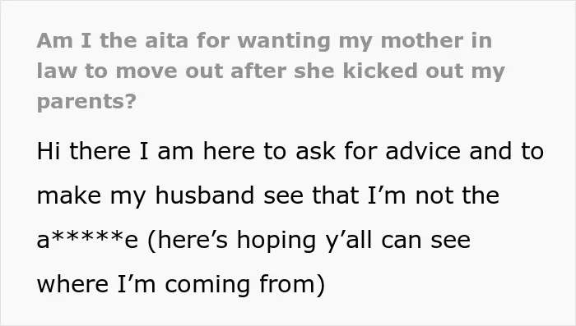The image size is (576, 326).
Task: Click "from)" at the end of the post
Action: point(292,285)
